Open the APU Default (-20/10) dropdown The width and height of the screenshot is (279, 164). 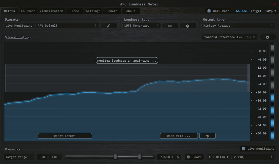click(240, 157)
